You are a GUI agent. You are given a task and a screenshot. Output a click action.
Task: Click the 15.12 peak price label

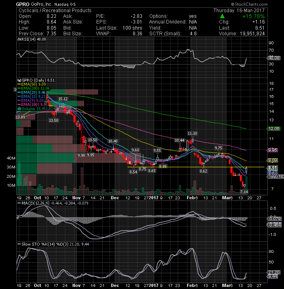click(x=63, y=99)
